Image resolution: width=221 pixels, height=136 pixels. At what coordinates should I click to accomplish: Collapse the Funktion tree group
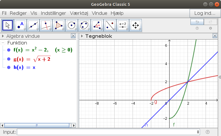[x=3, y=43]
